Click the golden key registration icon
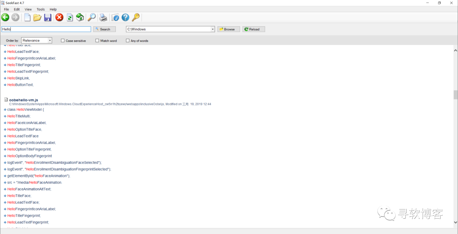The height and width of the screenshot is (234, 458). [136, 17]
